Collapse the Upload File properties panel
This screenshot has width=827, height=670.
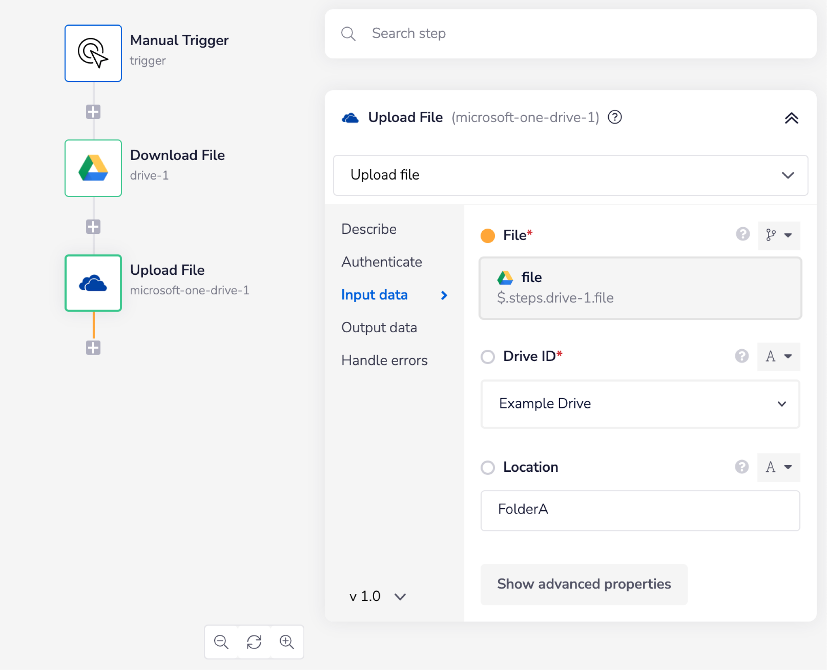[x=791, y=118]
